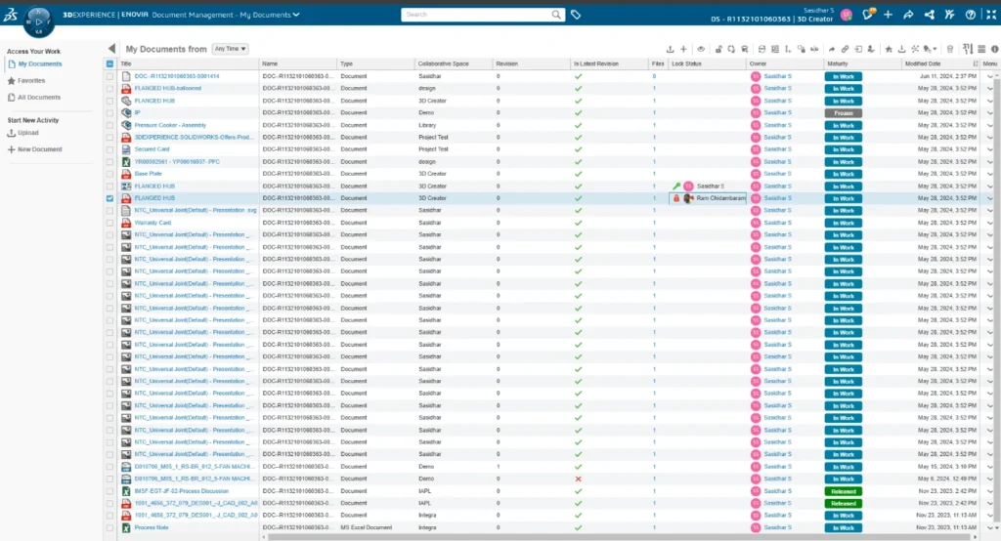Select All Documents in the sidebar
The height and width of the screenshot is (541, 1001).
click(39, 98)
